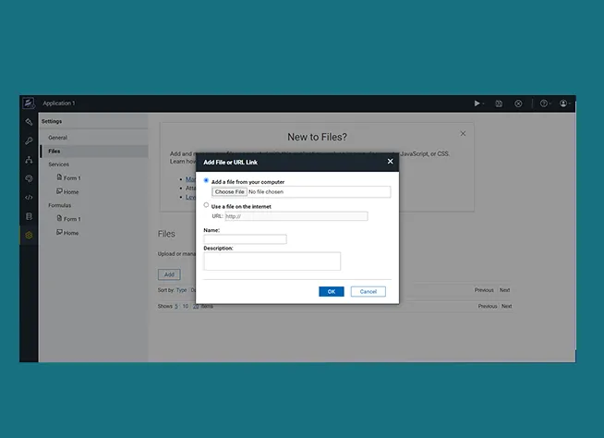Click the OK button in dialog

pyautogui.click(x=331, y=291)
